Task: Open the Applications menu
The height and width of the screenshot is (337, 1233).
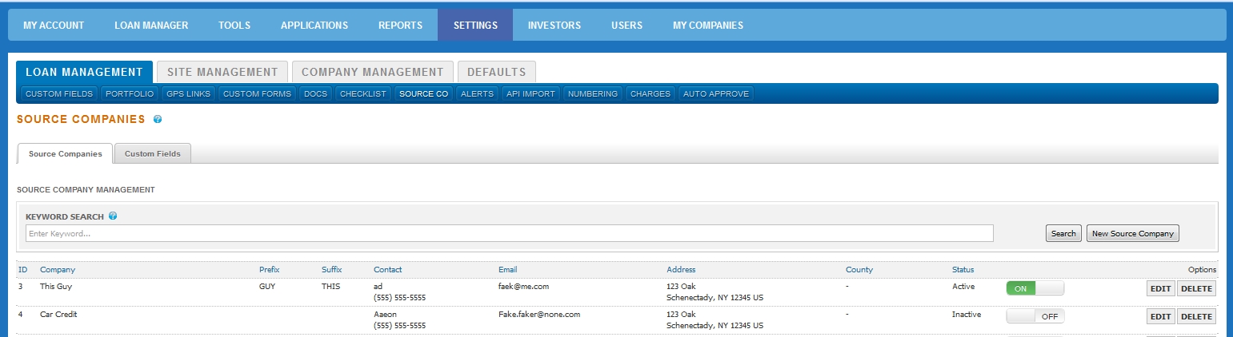Action: point(314,26)
